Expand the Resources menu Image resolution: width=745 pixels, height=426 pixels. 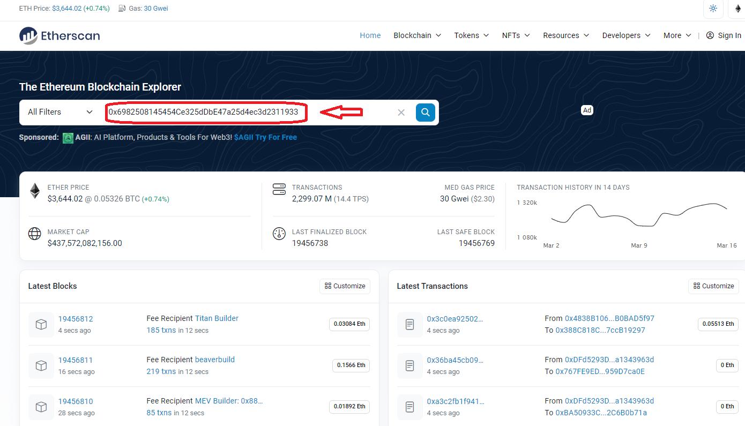tap(566, 35)
